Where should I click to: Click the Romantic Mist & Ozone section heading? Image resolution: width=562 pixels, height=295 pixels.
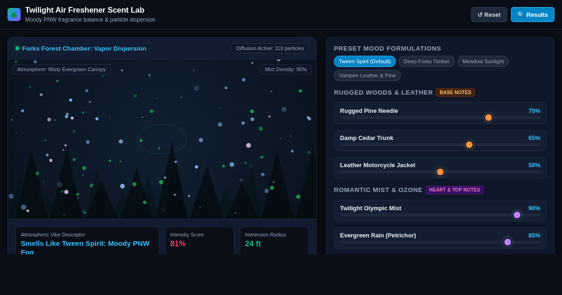pyautogui.click(x=378, y=190)
